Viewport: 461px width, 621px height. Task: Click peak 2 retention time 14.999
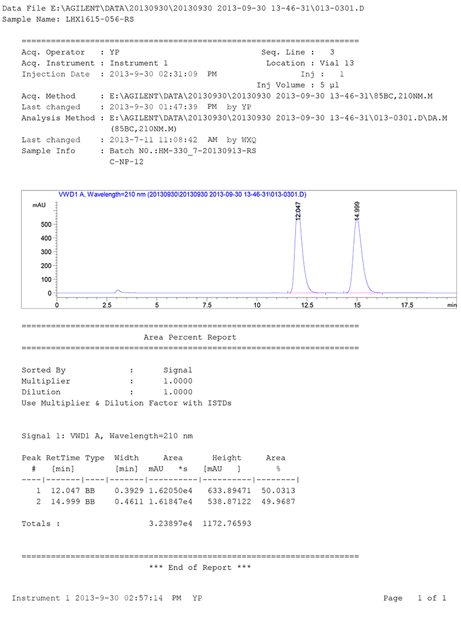coord(66,502)
